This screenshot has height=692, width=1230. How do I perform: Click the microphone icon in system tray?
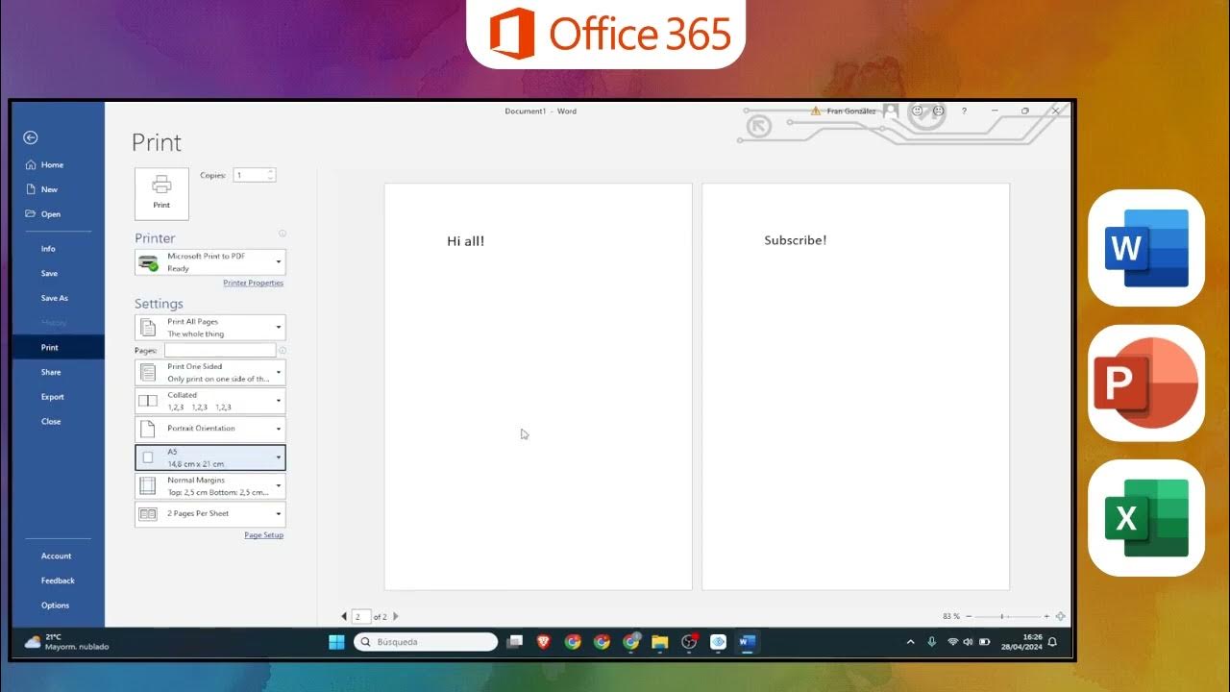tap(931, 642)
